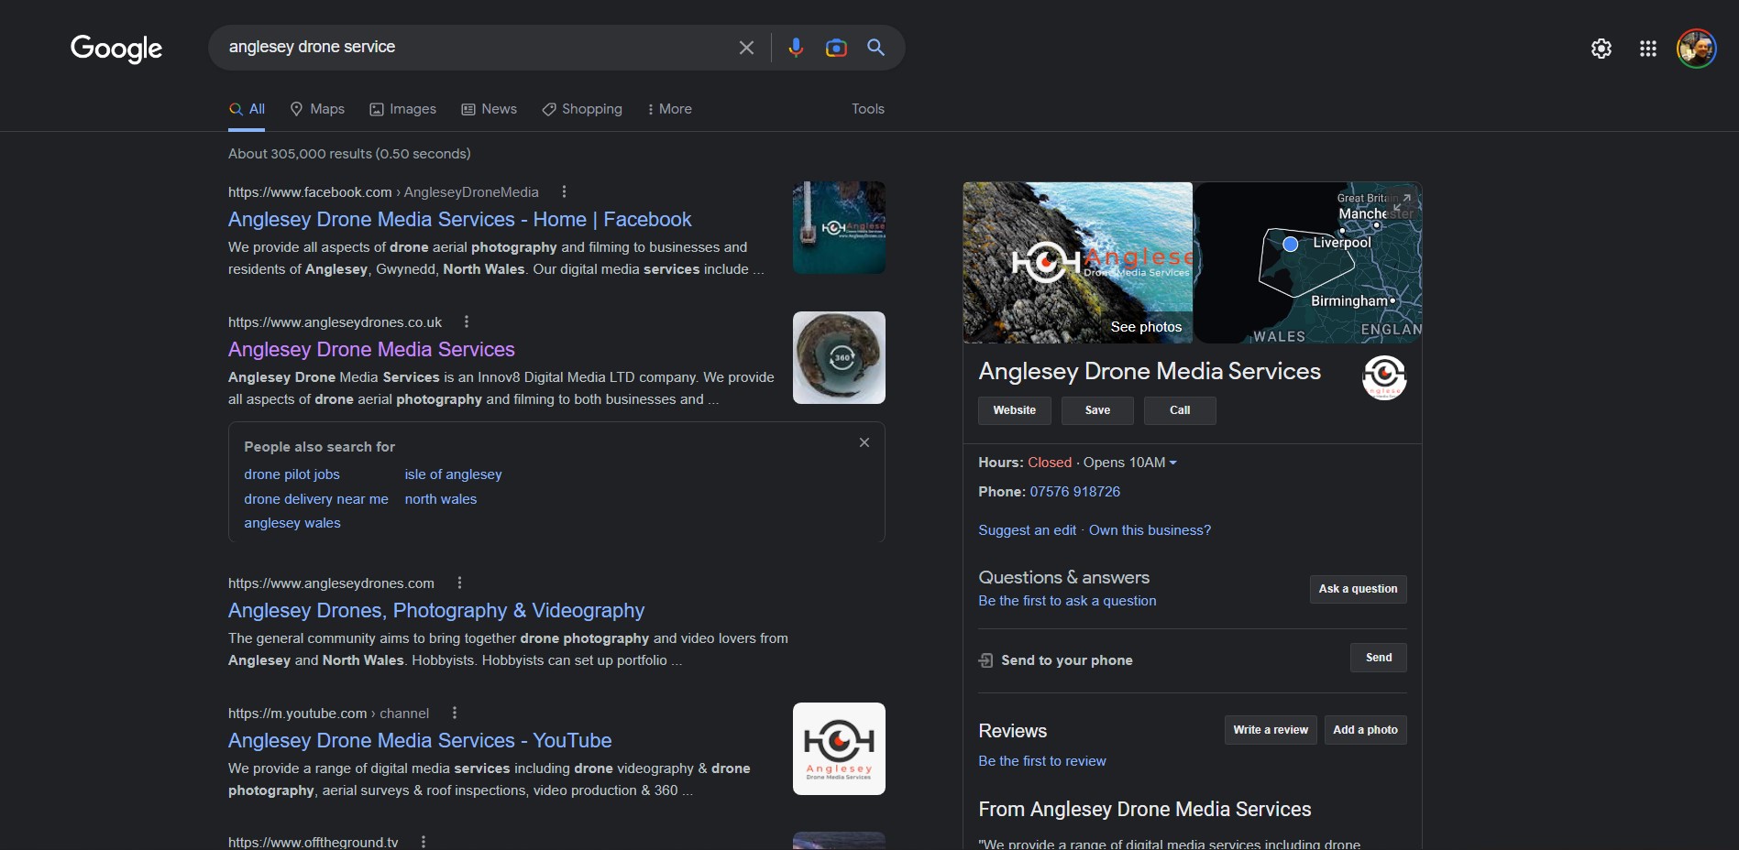Screen dimensions: 1739x850
Task: Click the YouTube result logo thumbnail
Action: (839, 748)
